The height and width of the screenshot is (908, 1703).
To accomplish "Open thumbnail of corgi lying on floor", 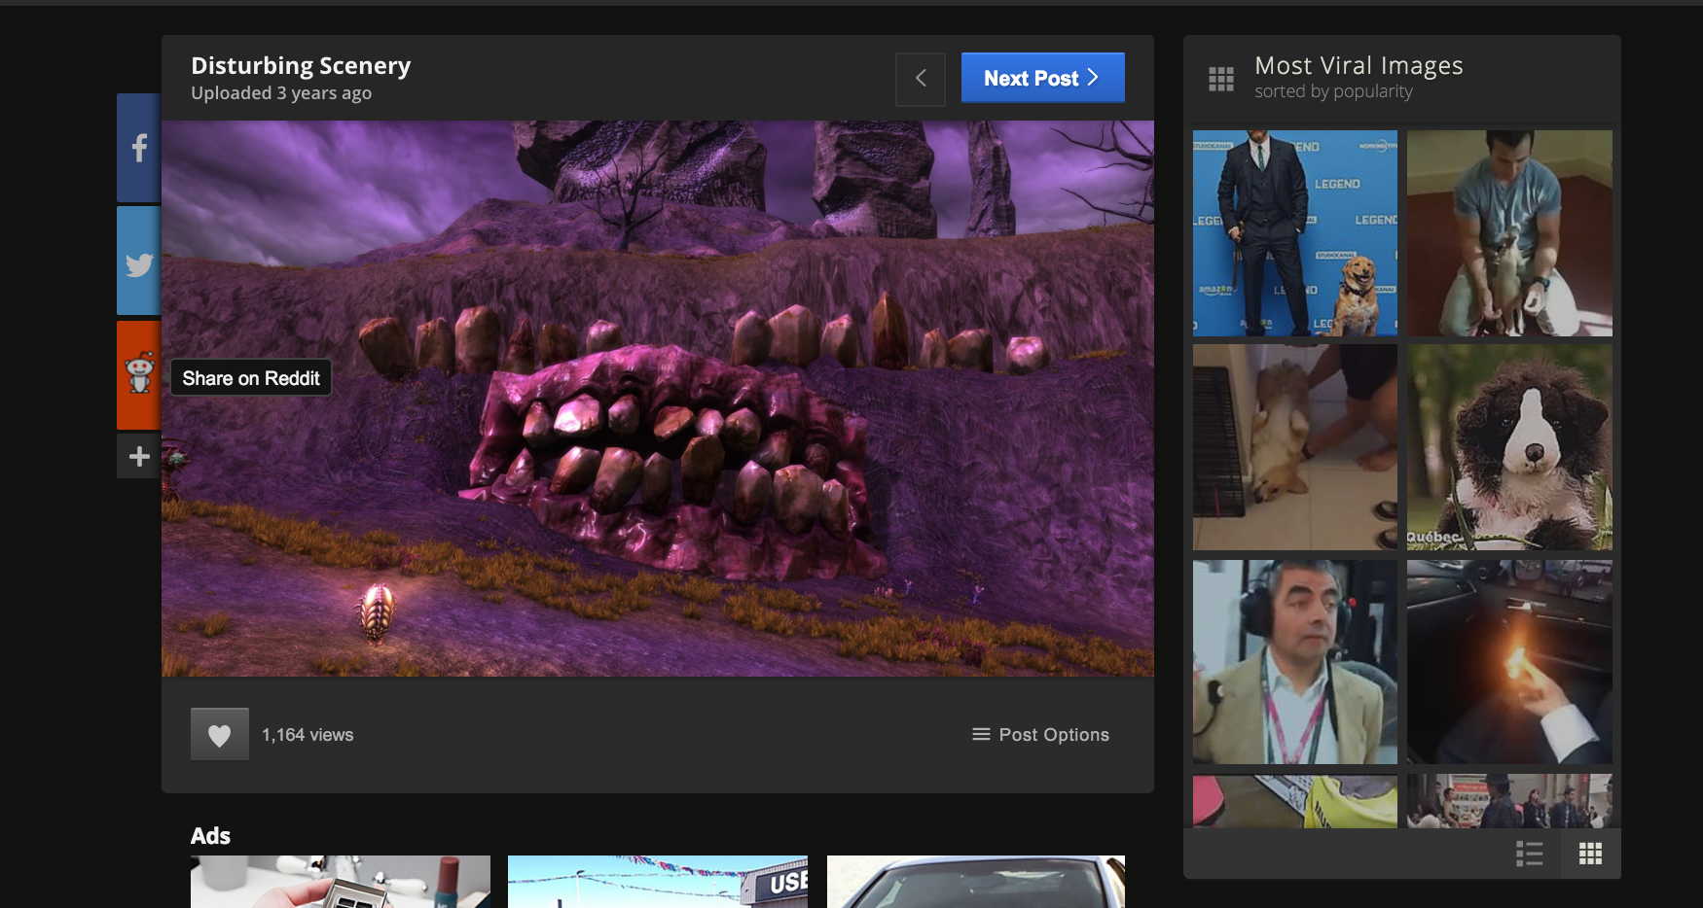I will (1295, 447).
